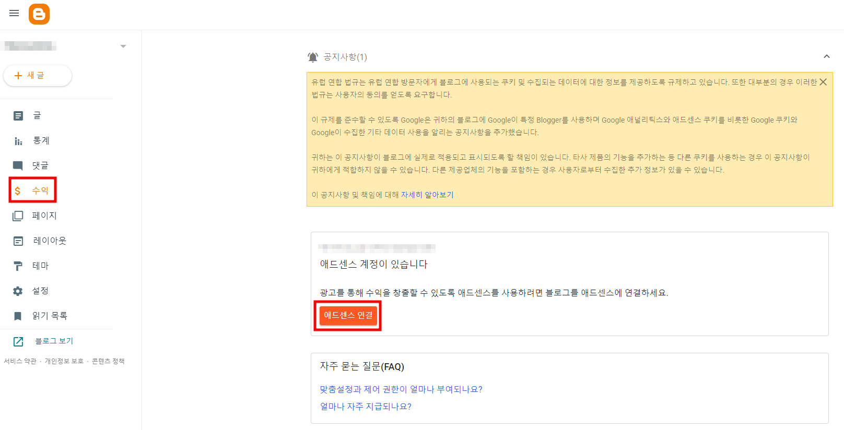Create a new post with 새 글
844x430 pixels.
(x=38, y=76)
